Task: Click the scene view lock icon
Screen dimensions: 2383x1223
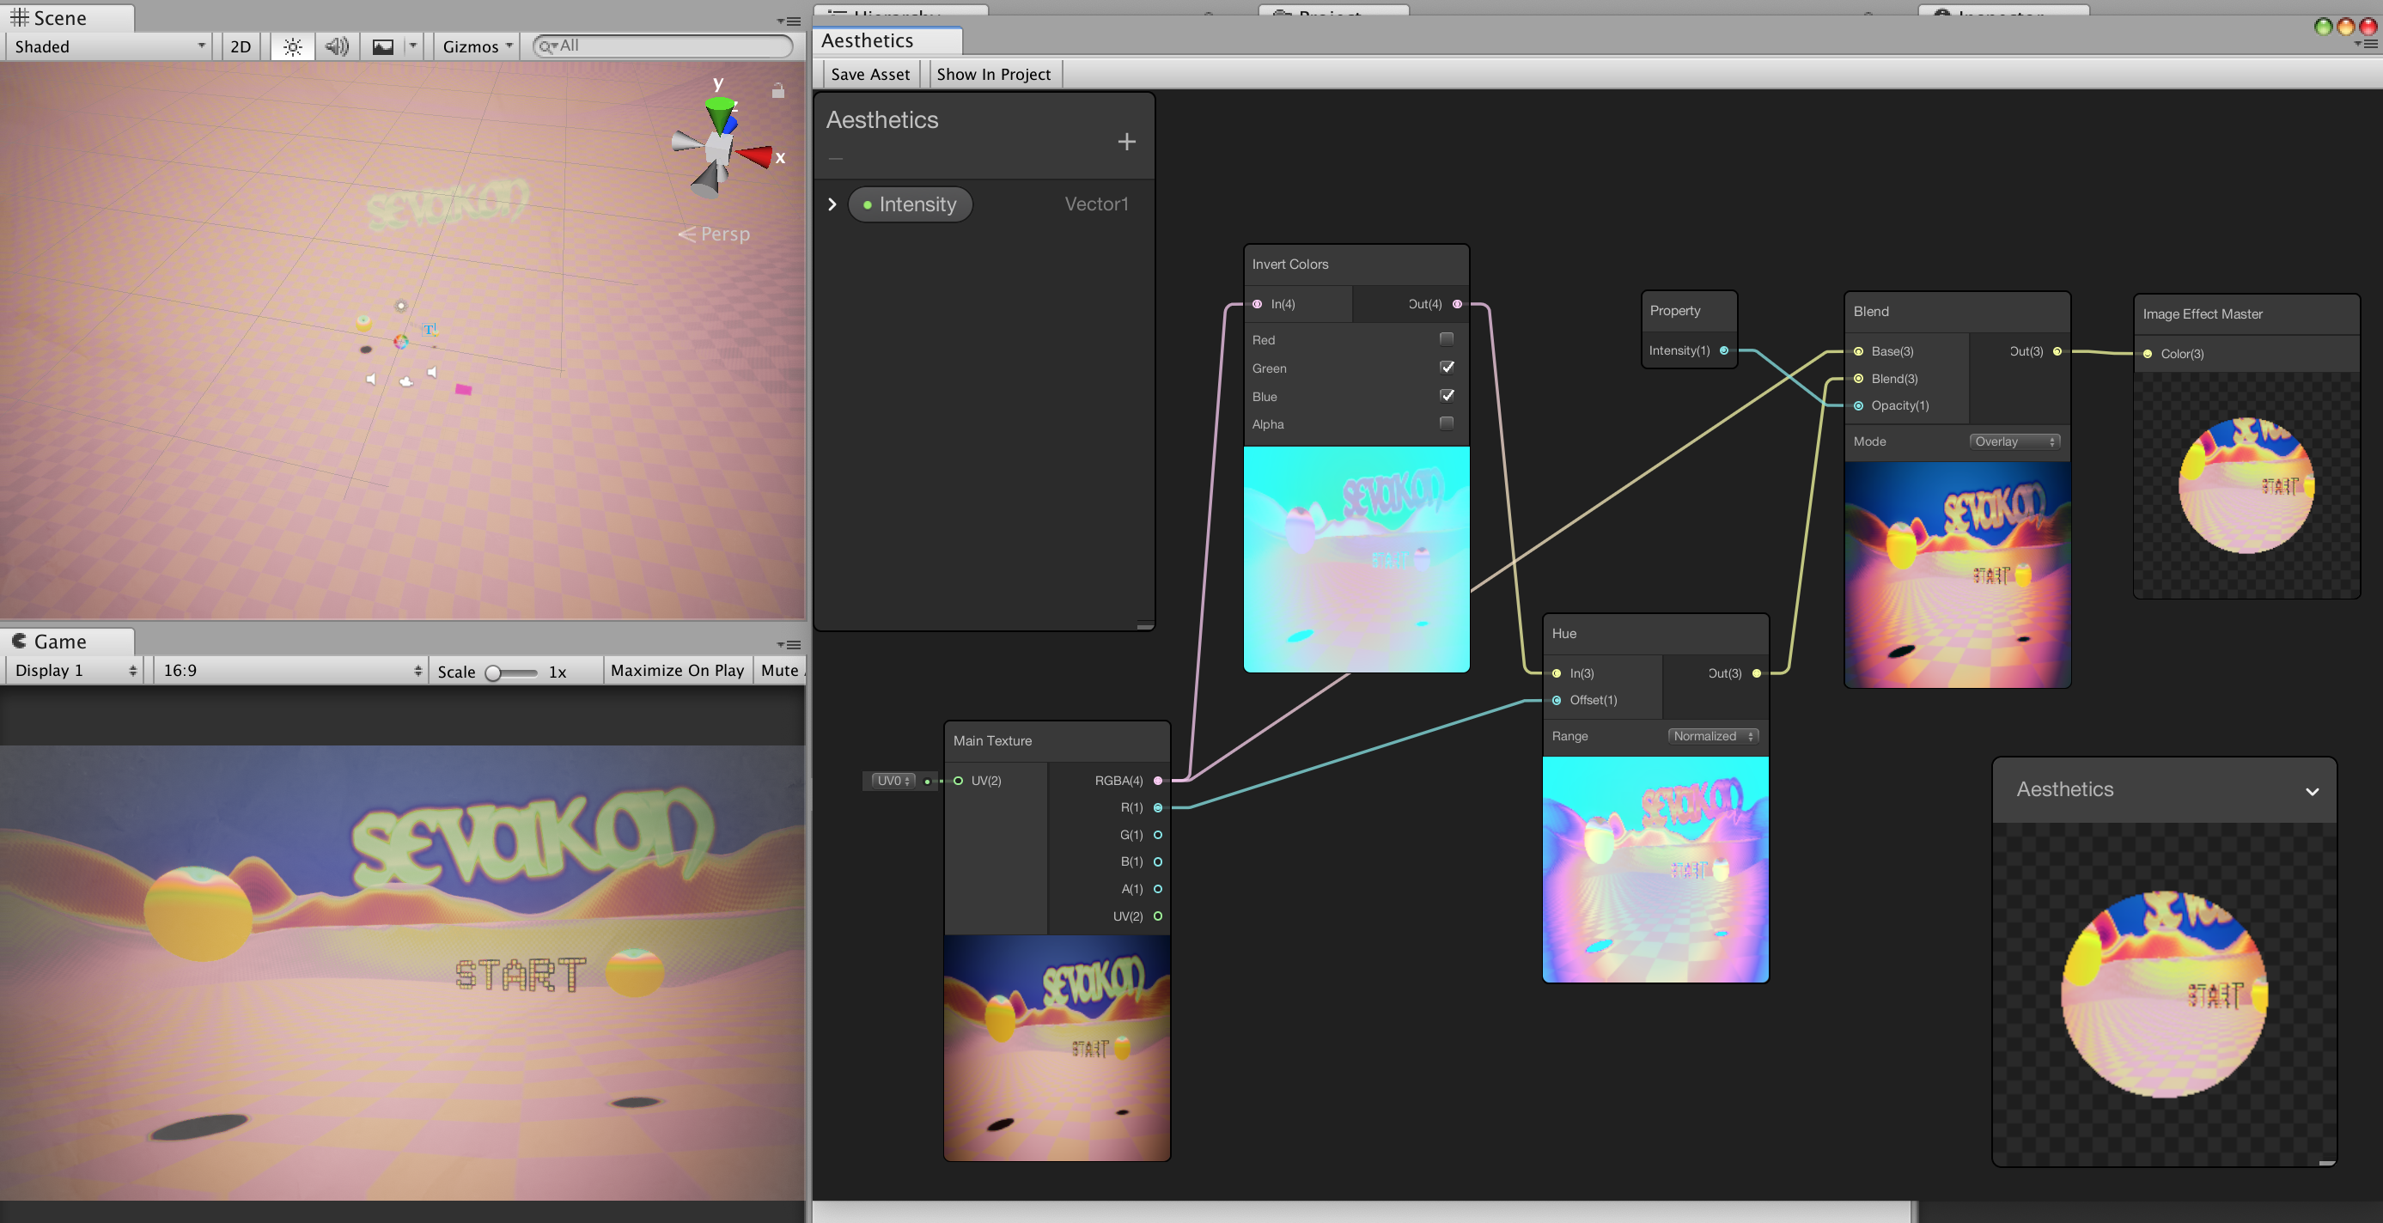Action: (x=778, y=91)
